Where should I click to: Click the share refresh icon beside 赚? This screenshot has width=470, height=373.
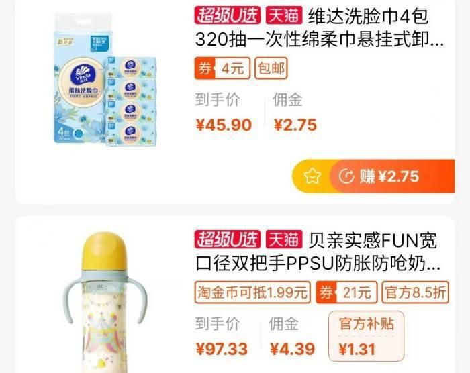coord(346,176)
